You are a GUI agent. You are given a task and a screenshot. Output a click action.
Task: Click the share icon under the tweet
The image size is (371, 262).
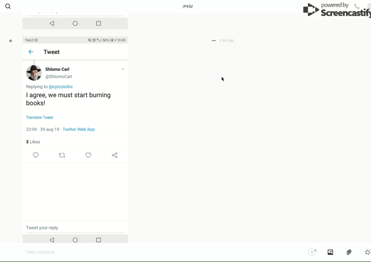(x=115, y=155)
